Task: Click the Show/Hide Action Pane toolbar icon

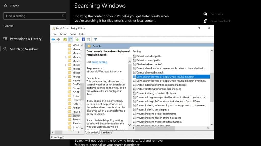Action: (88, 39)
